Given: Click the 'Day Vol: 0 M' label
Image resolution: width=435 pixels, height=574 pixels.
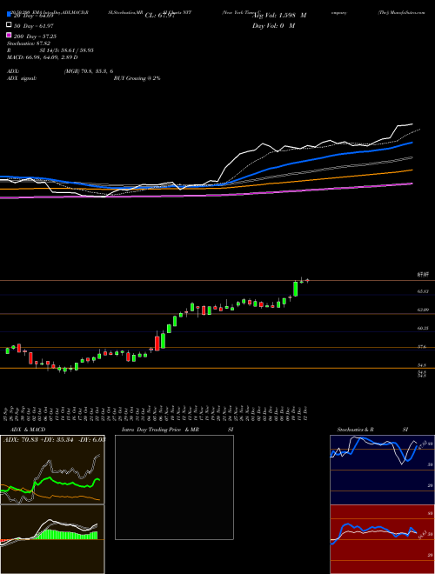Looking at the screenshot, I should pos(273,25).
